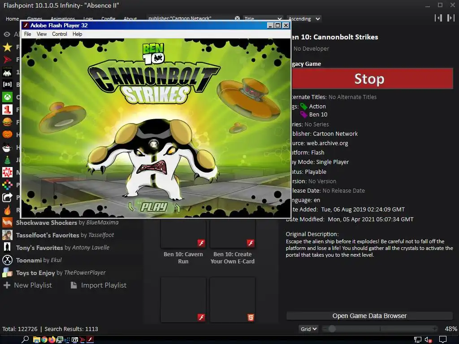
Task: Open the Title sort-by dropdown
Action: pyautogui.click(x=263, y=18)
